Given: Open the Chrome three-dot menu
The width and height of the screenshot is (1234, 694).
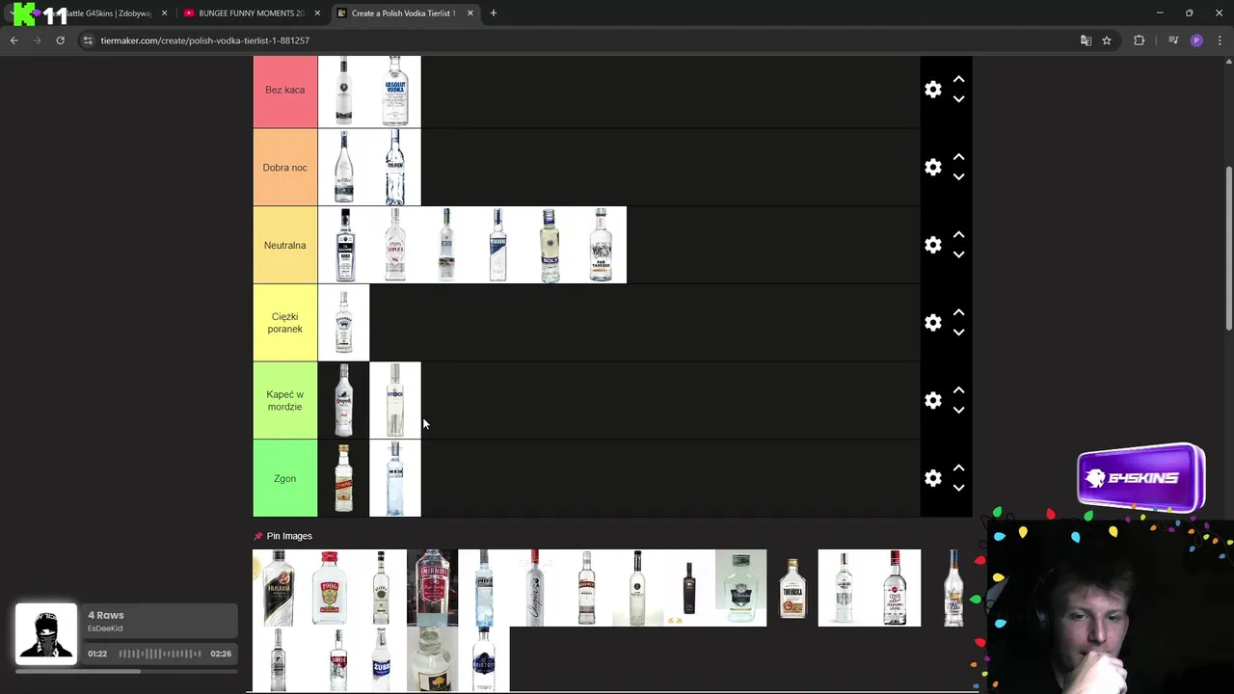Looking at the screenshot, I should pyautogui.click(x=1220, y=40).
